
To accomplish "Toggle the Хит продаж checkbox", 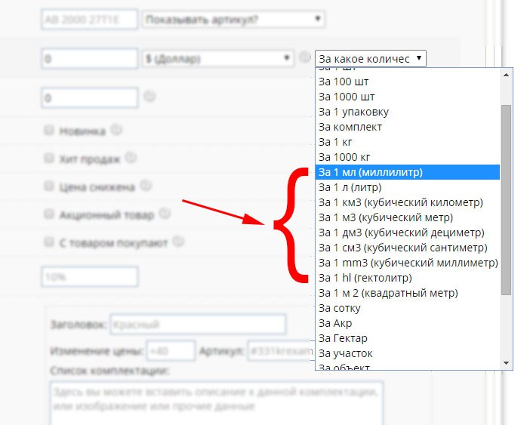I will click(x=49, y=159).
